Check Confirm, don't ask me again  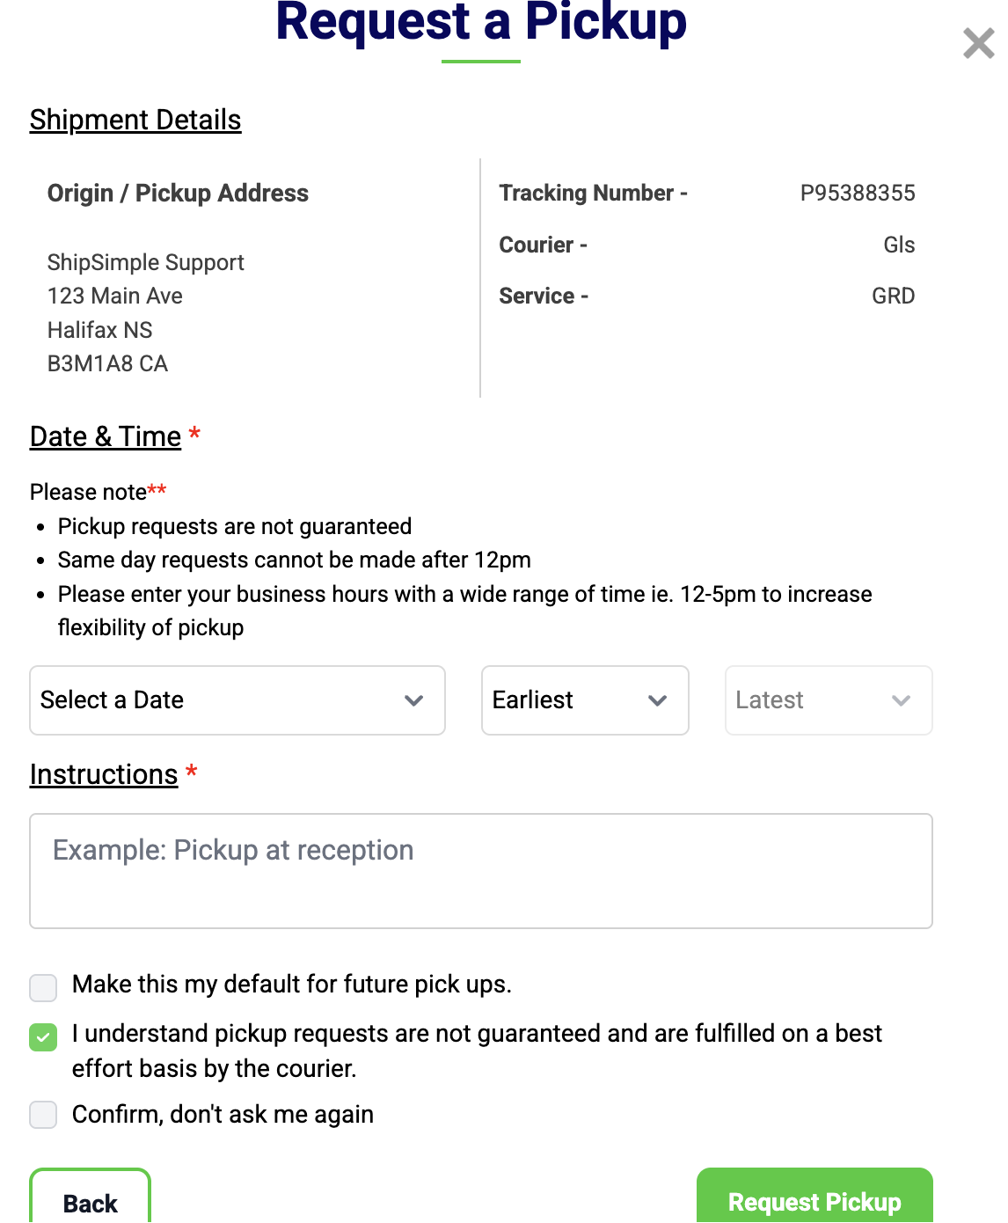pyautogui.click(x=43, y=1115)
